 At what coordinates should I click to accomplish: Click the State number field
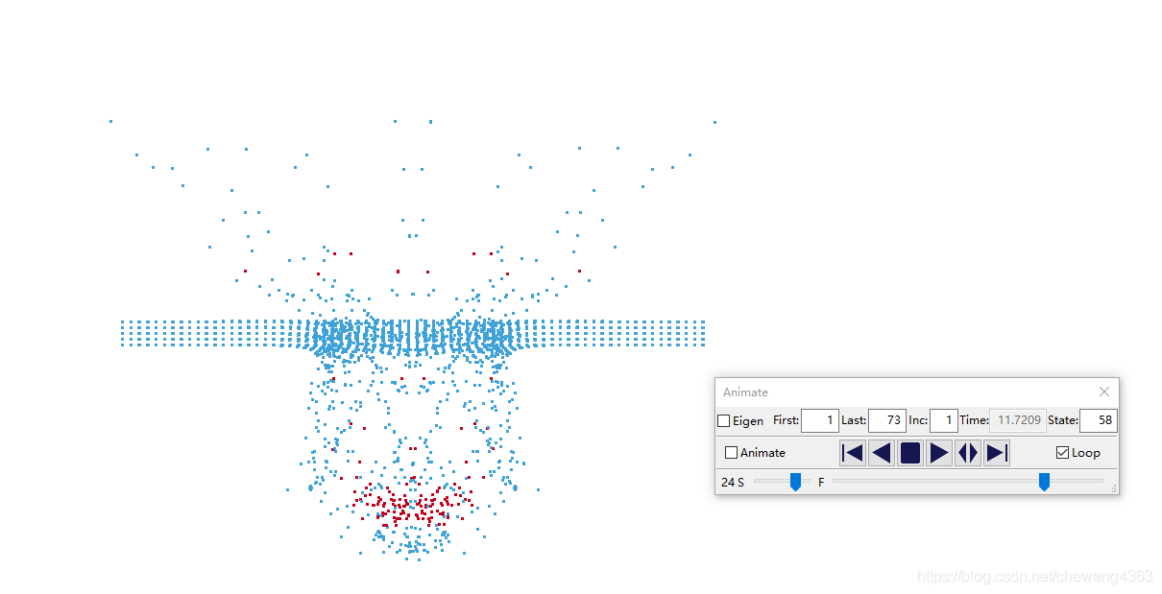(1099, 420)
